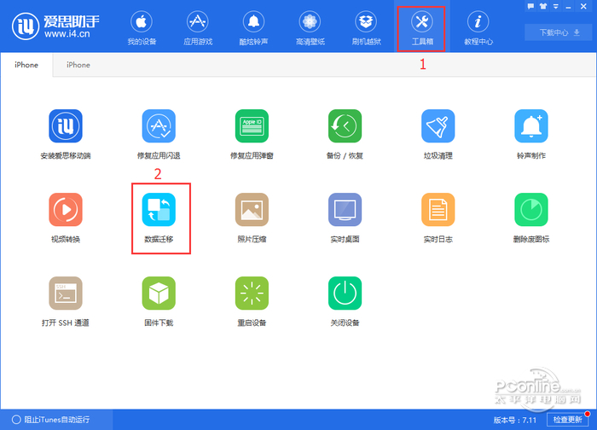Open the title bar dropdown menu icon
The image size is (597, 430).
556,6
